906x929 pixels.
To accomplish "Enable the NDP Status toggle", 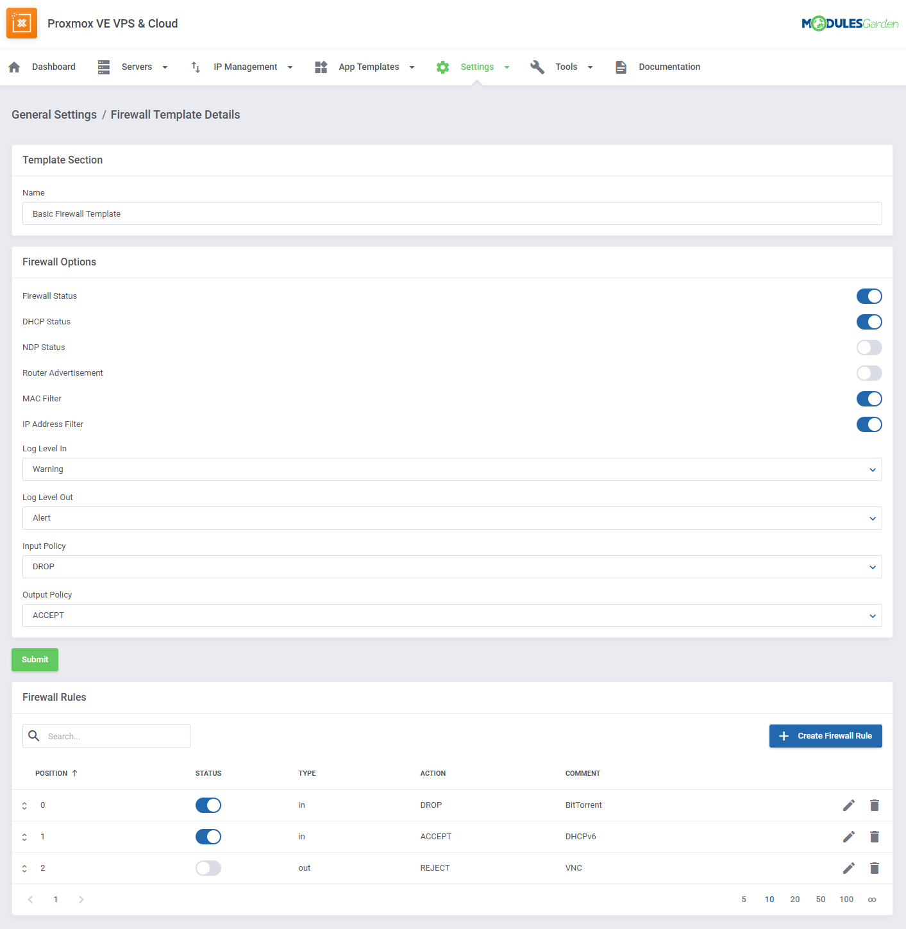I will [x=869, y=347].
